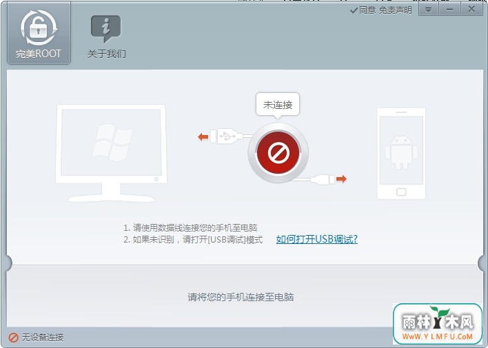Minimize the root tool window
The height and width of the screenshot is (348, 488).
click(x=449, y=10)
